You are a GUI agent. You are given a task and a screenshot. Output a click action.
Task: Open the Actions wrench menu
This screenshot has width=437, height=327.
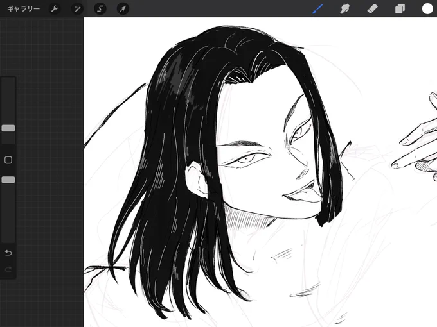pos(55,9)
